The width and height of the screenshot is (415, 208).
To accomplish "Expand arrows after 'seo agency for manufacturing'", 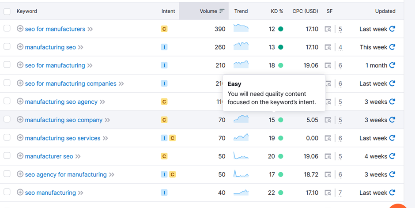I will 112,174.
